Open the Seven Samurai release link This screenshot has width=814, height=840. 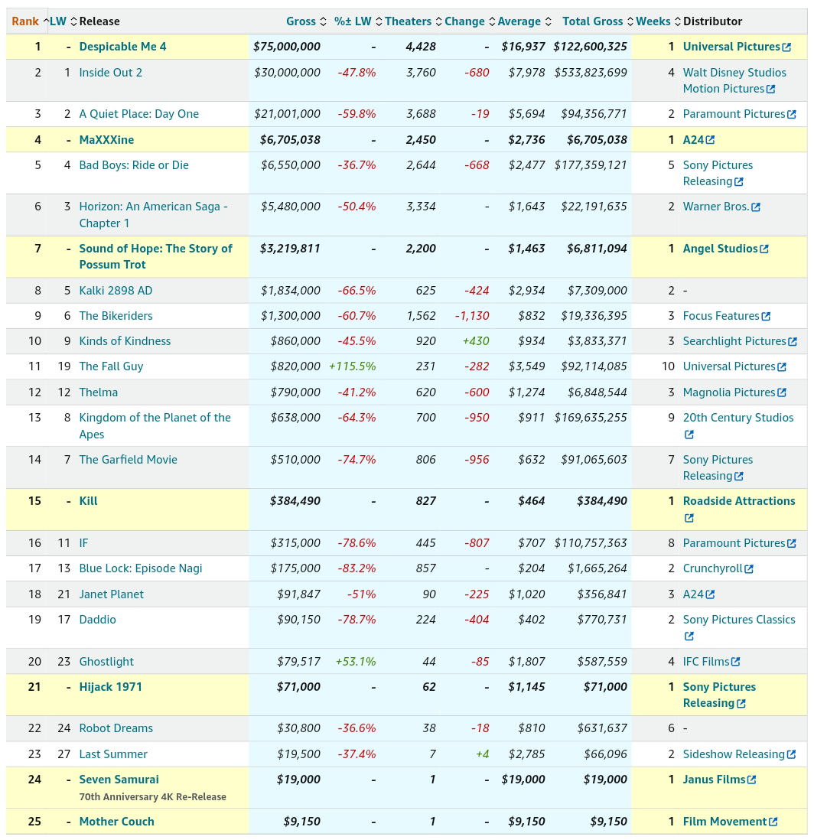[x=119, y=780]
